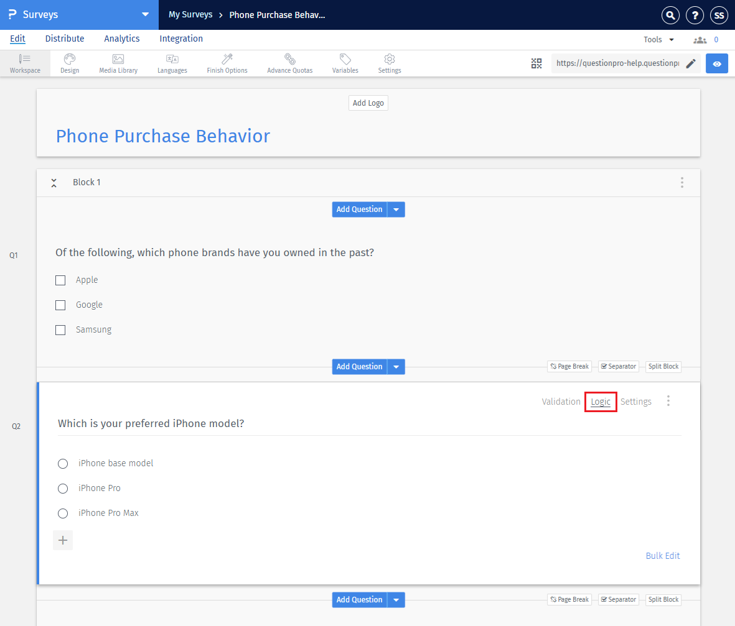
Task: Insert a Page Break after Q1
Action: pos(569,366)
